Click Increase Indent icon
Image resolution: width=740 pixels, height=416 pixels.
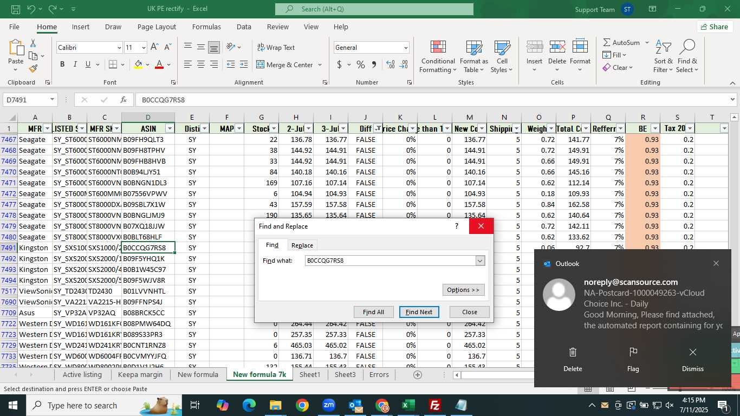245,64
